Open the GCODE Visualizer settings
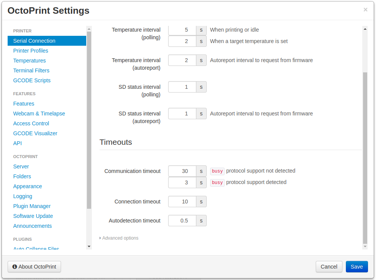Image resolution: width=376 pixels, height=280 pixels. 35,133
